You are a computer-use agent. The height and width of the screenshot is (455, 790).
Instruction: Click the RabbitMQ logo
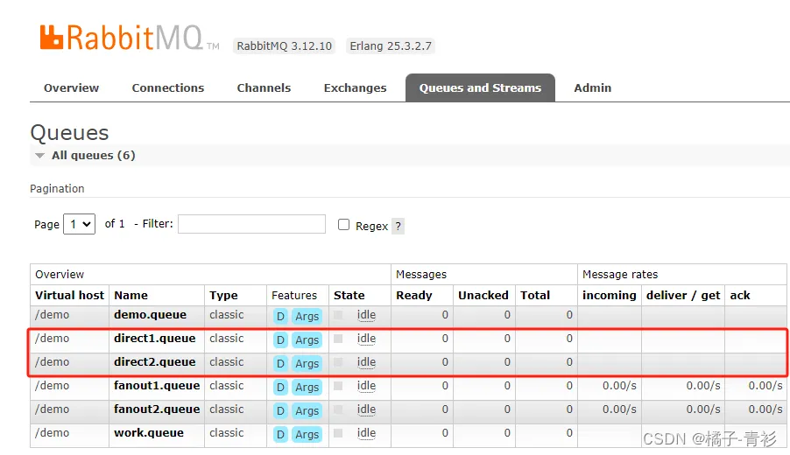pos(130,38)
